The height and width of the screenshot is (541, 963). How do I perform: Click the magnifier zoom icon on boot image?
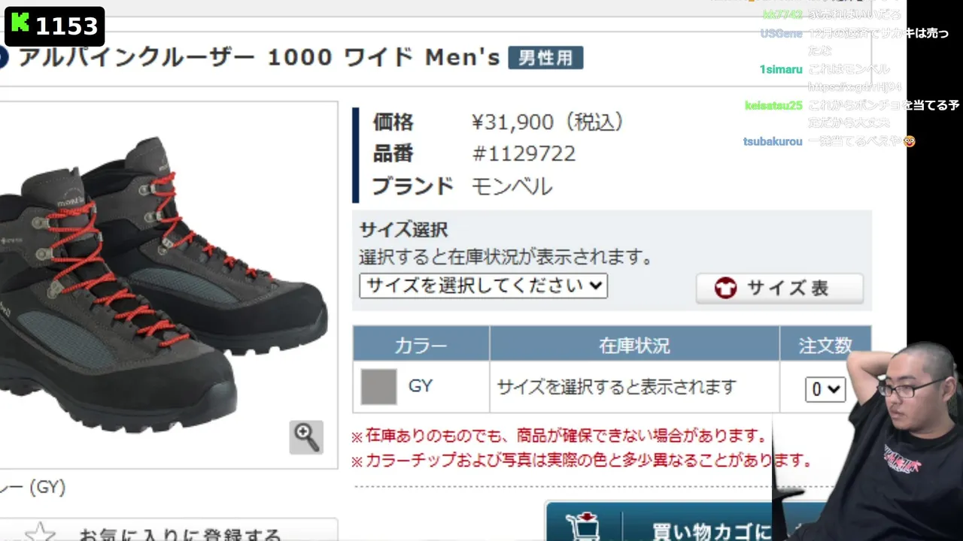[x=306, y=437]
